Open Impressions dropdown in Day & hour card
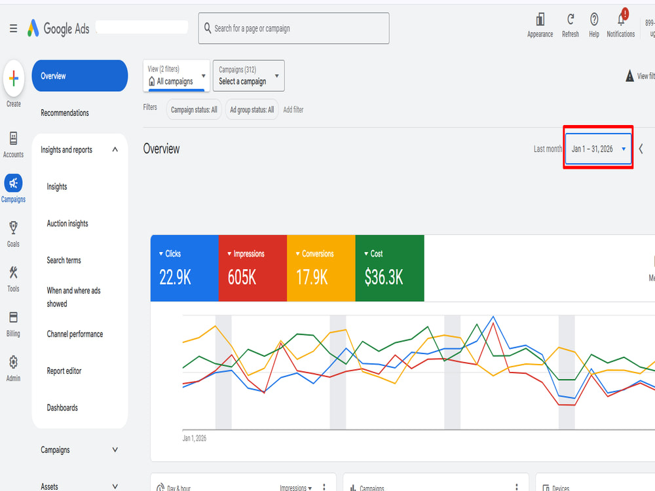The image size is (655, 491). [296, 488]
